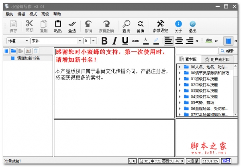Open the font size 9 dropdown
This screenshot has width=241, height=167.
(x=93, y=41)
